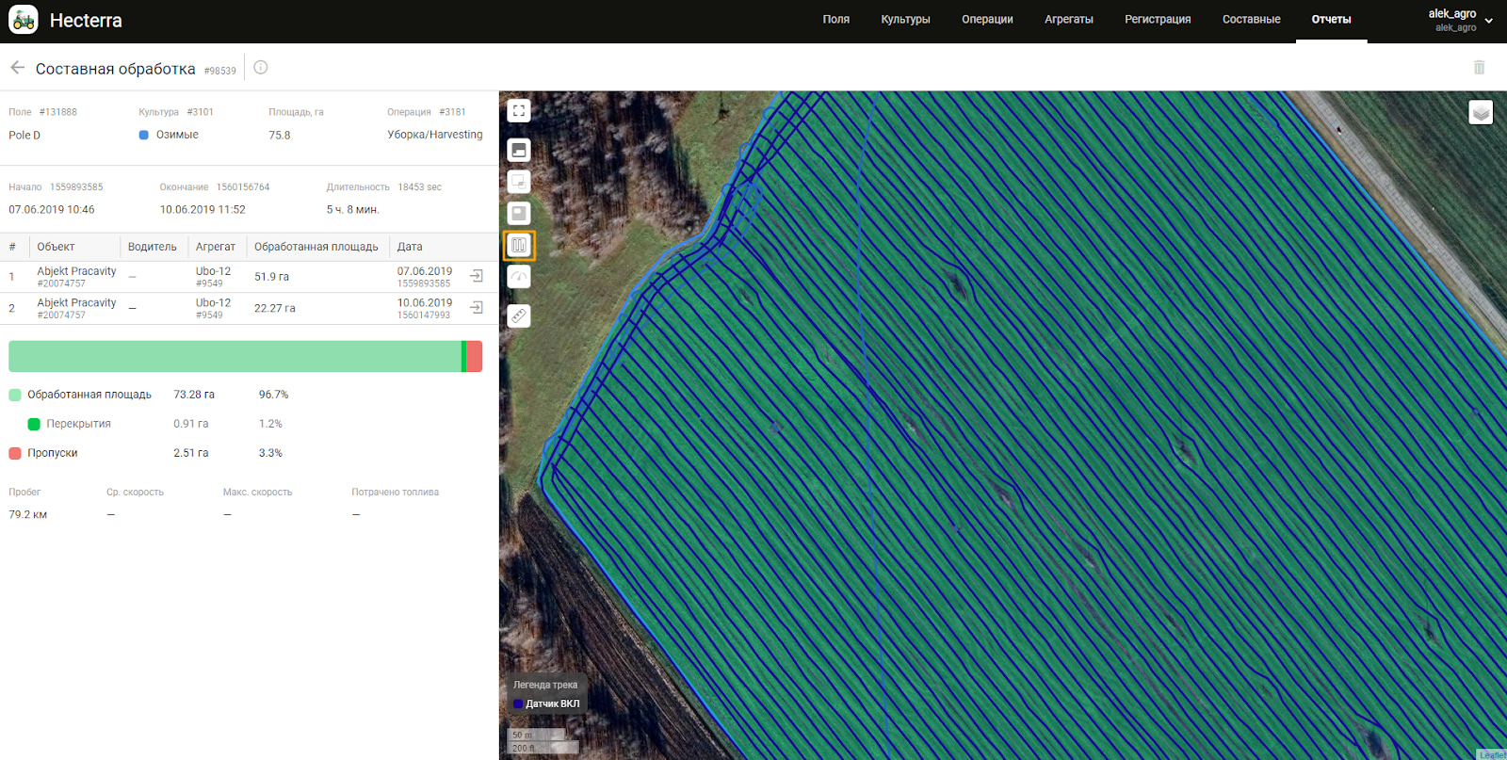Click the Hecterra logo
The height and width of the screenshot is (760, 1507).
click(x=24, y=20)
